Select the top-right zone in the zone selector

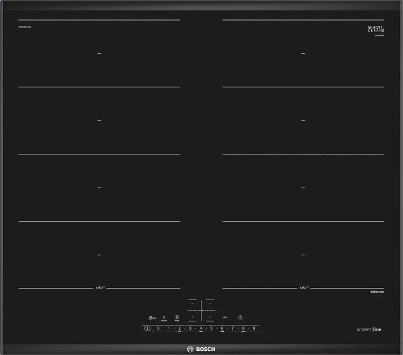click(x=210, y=305)
